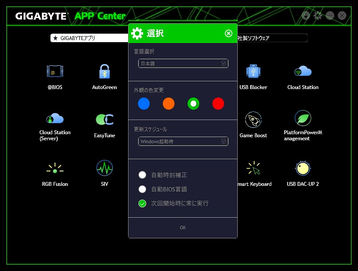Select the blue appearance color

(x=144, y=104)
